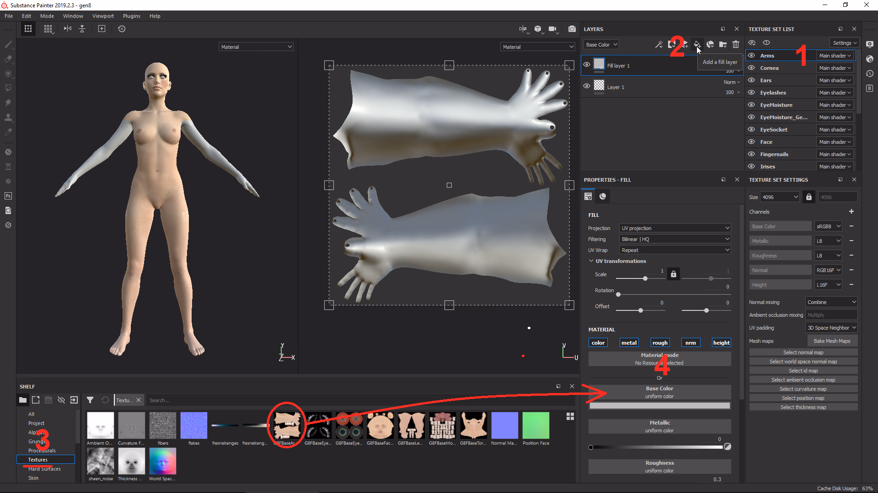The width and height of the screenshot is (878, 493).
Task: Open the Edit menu
Action: [x=27, y=16]
